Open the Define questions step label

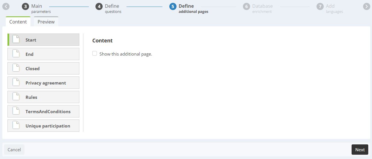113,9
